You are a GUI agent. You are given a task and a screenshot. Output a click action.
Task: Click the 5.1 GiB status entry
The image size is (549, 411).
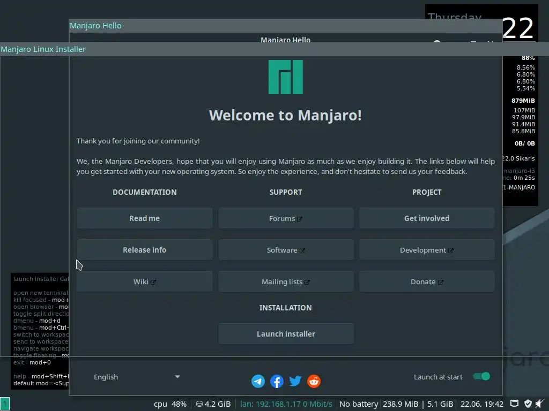[x=440, y=404]
